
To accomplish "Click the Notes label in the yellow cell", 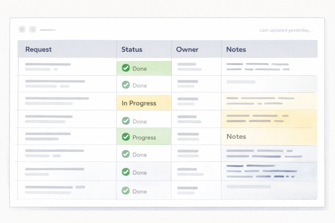I will pyautogui.click(x=236, y=136).
